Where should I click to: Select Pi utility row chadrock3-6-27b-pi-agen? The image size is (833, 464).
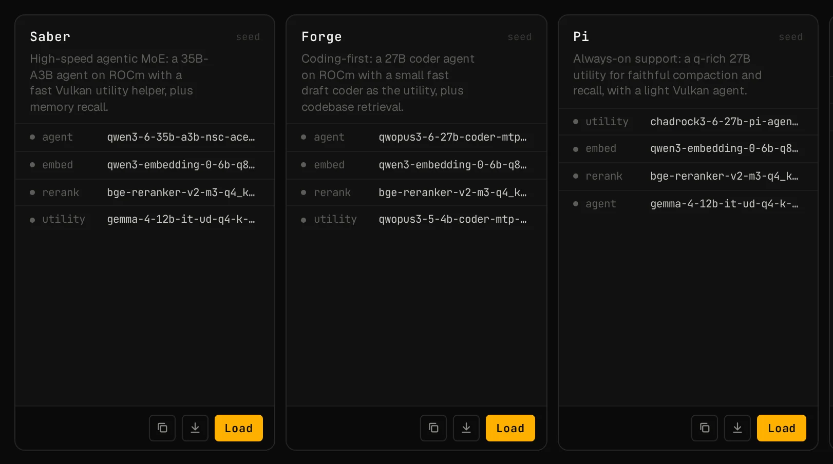click(688, 122)
